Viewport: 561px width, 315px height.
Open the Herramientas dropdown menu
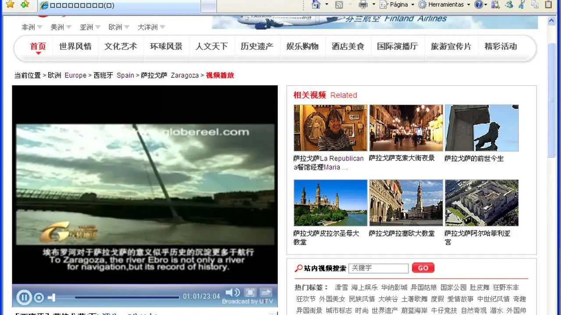point(445,4)
